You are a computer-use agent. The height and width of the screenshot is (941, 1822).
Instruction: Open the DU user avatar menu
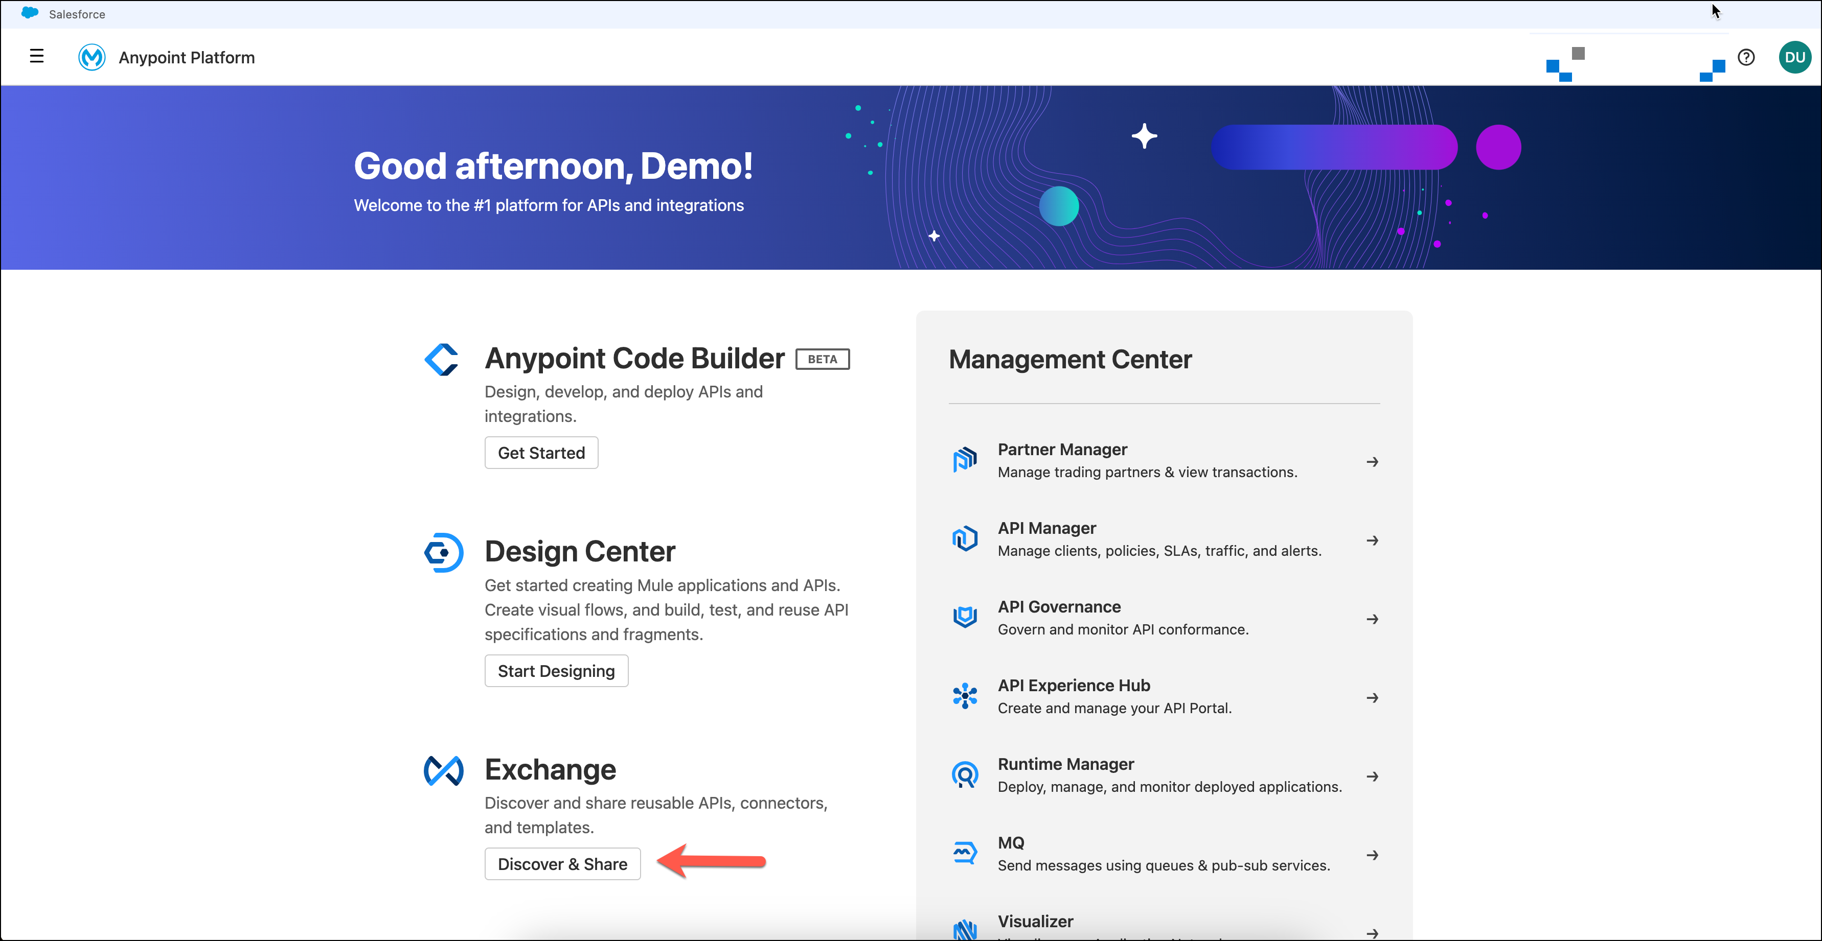(x=1794, y=57)
